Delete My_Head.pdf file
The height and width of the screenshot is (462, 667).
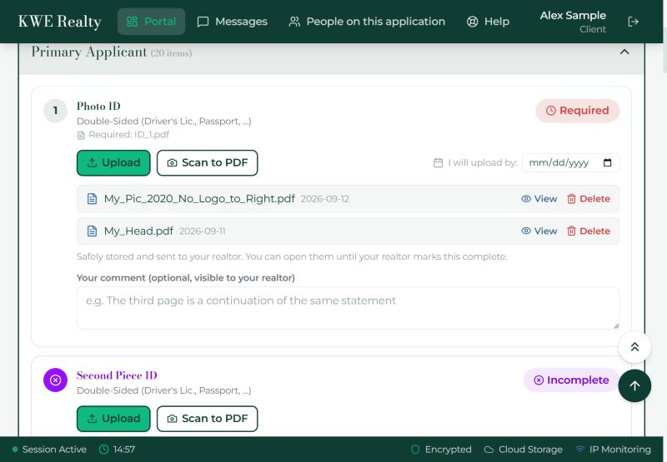(589, 231)
